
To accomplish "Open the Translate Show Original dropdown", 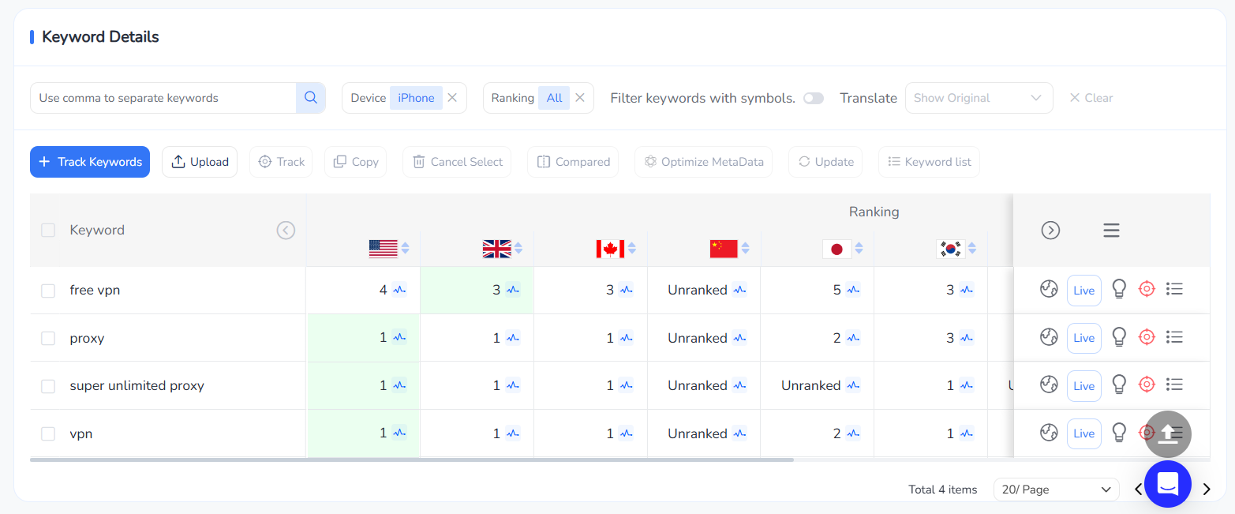I will pos(978,98).
